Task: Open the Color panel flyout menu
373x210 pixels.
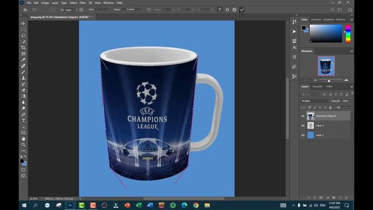Action: (x=351, y=19)
